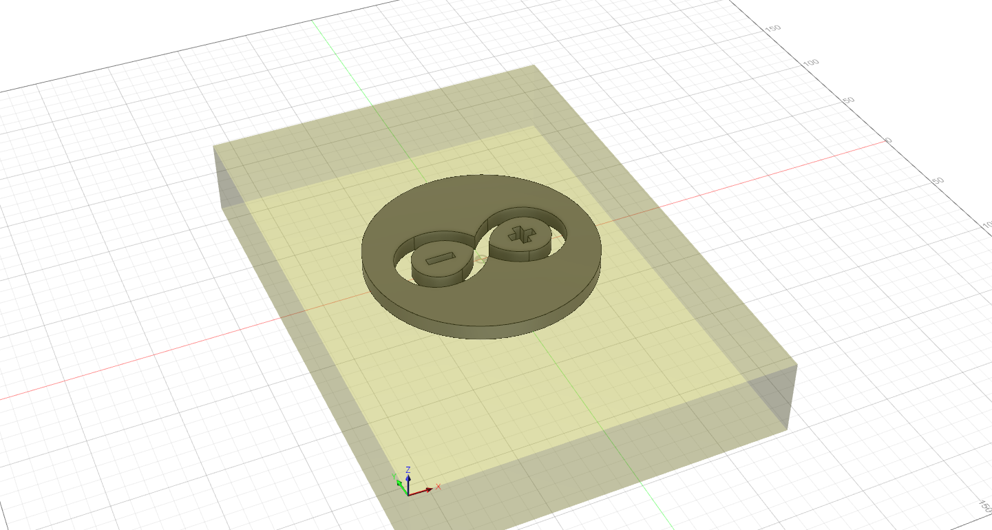Click the axis triad origin point
This screenshot has width=992, height=530.
click(x=408, y=496)
